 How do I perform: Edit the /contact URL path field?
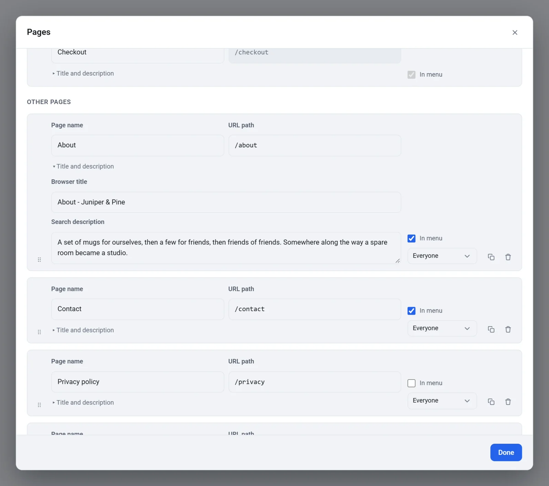[315, 309]
